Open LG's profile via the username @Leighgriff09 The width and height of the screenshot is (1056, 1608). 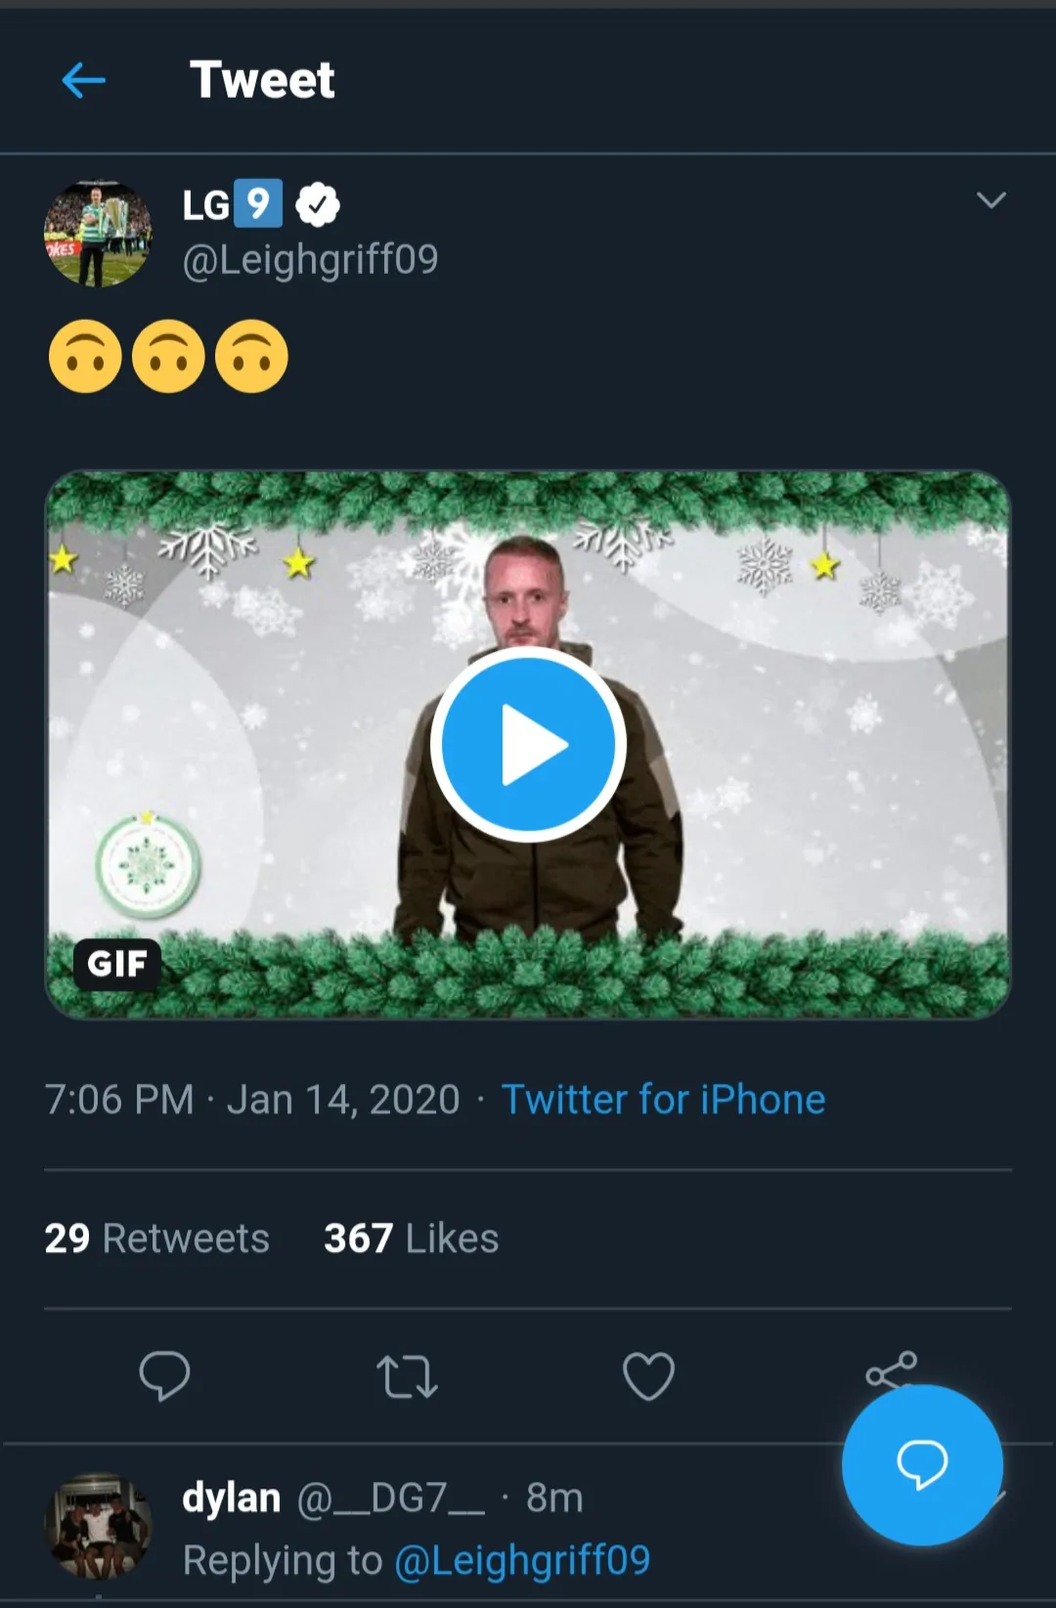(x=310, y=259)
